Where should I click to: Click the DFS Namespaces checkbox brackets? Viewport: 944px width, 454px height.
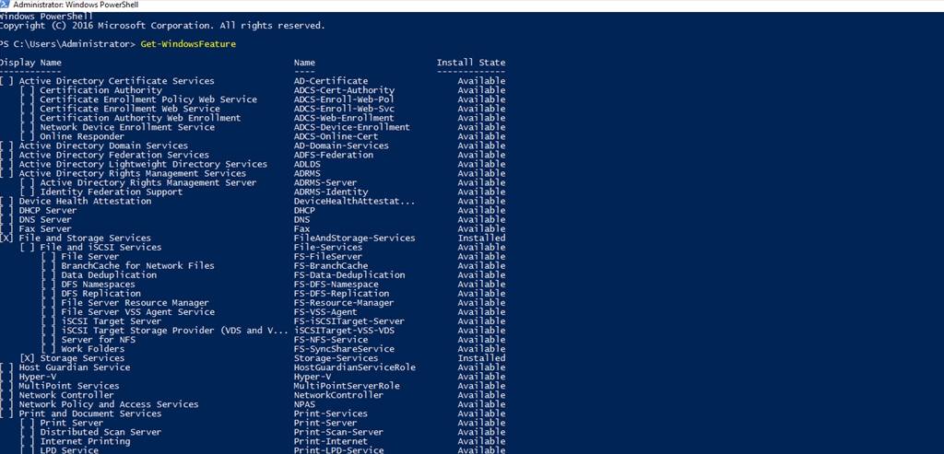point(49,285)
